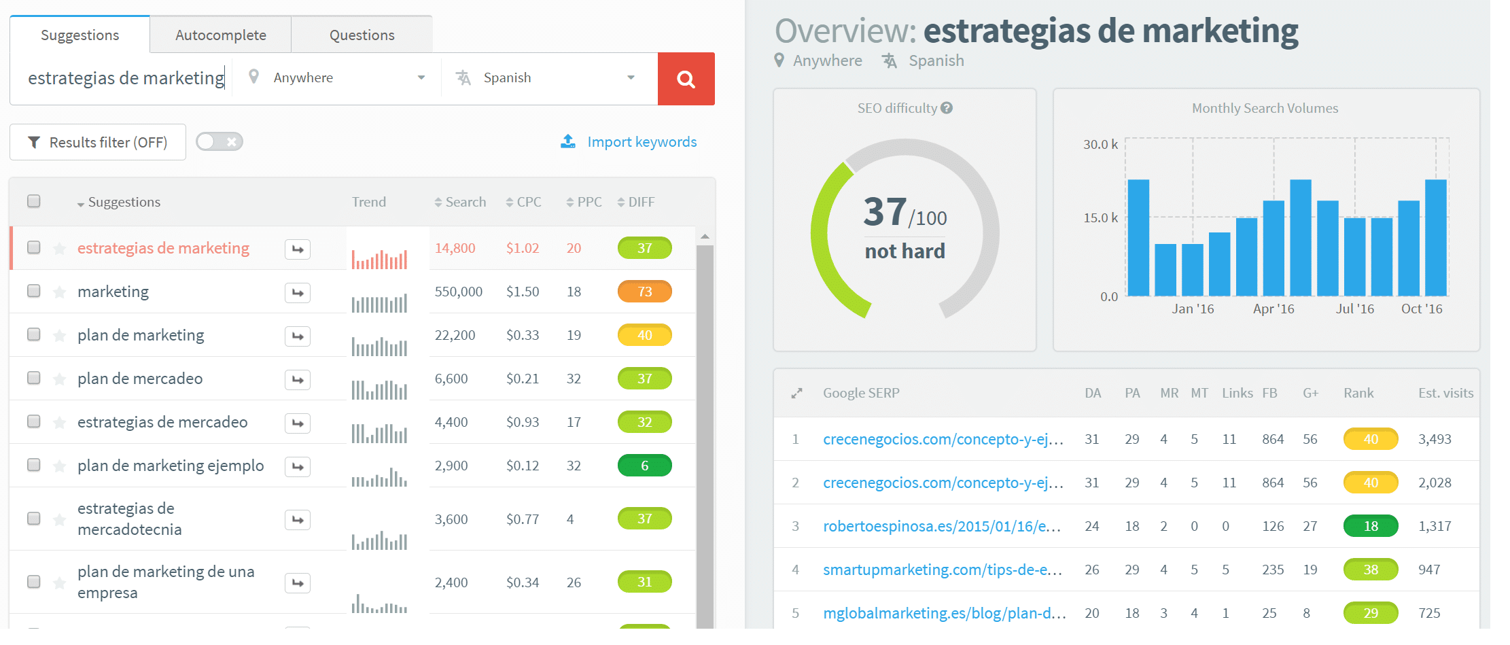Switch to the Autocomplete tab
The width and height of the screenshot is (1510, 645).
220,34
